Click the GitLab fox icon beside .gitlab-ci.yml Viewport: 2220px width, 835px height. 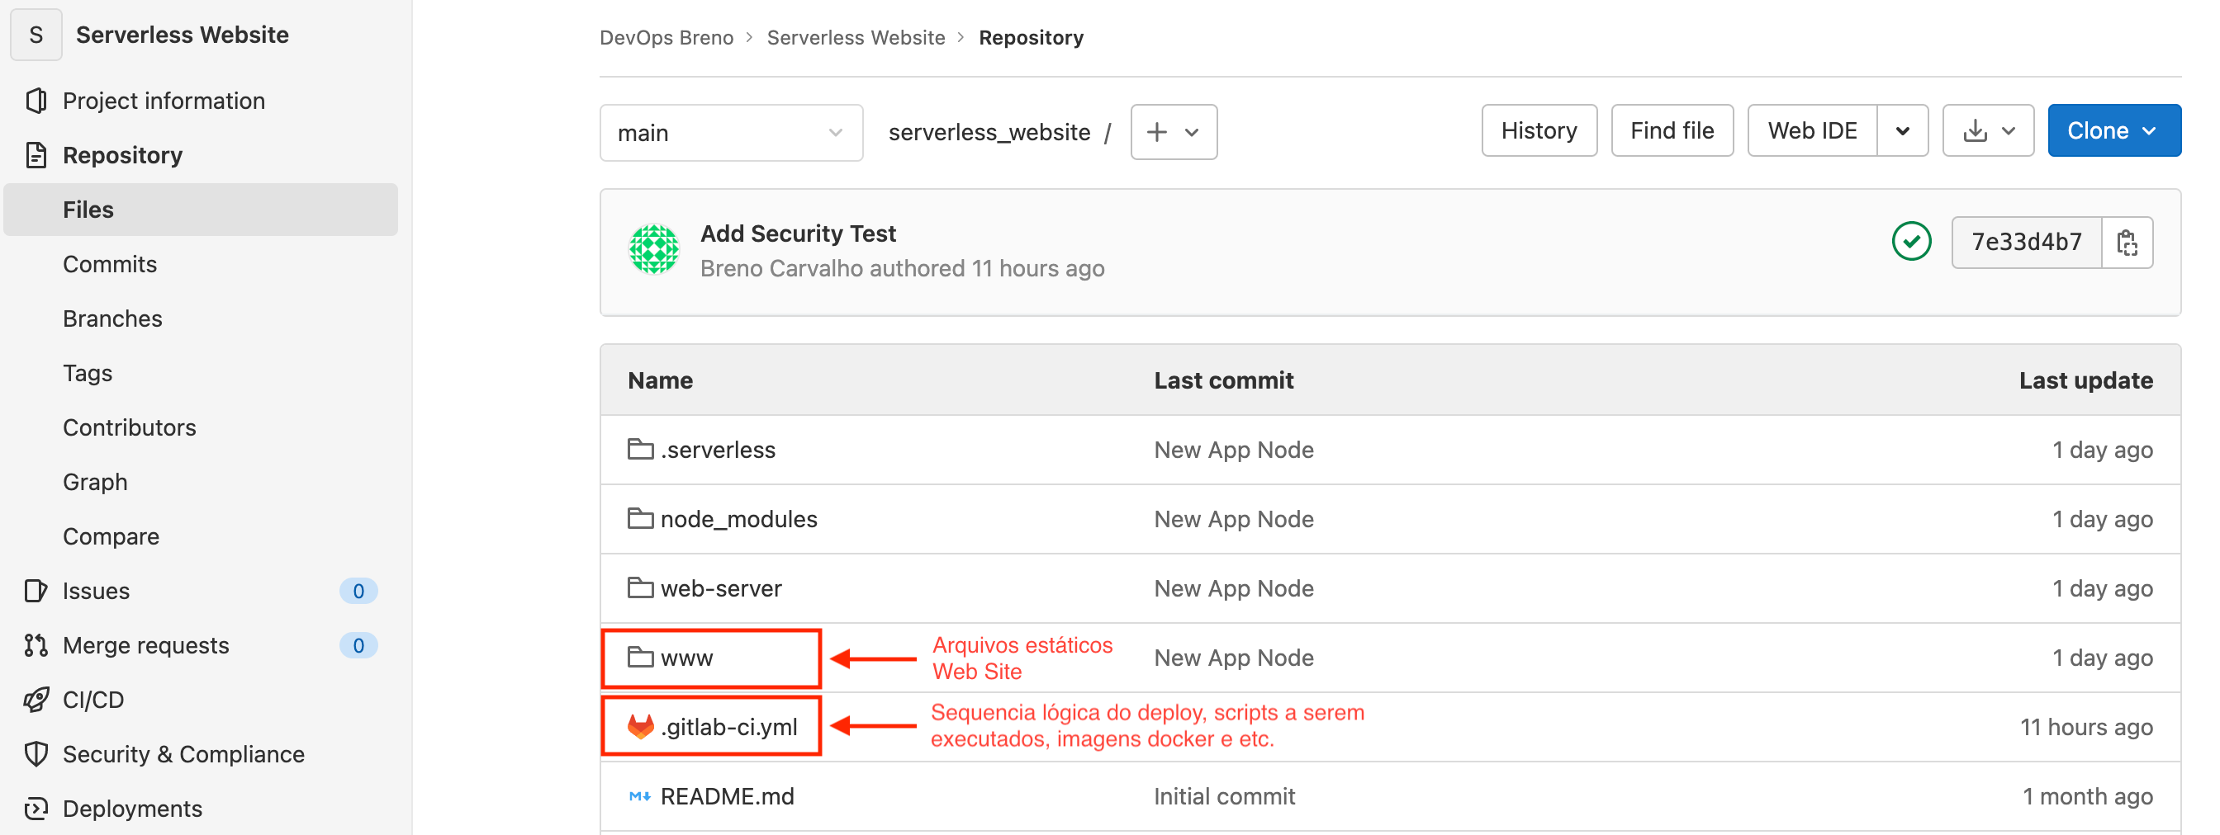[639, 727]
